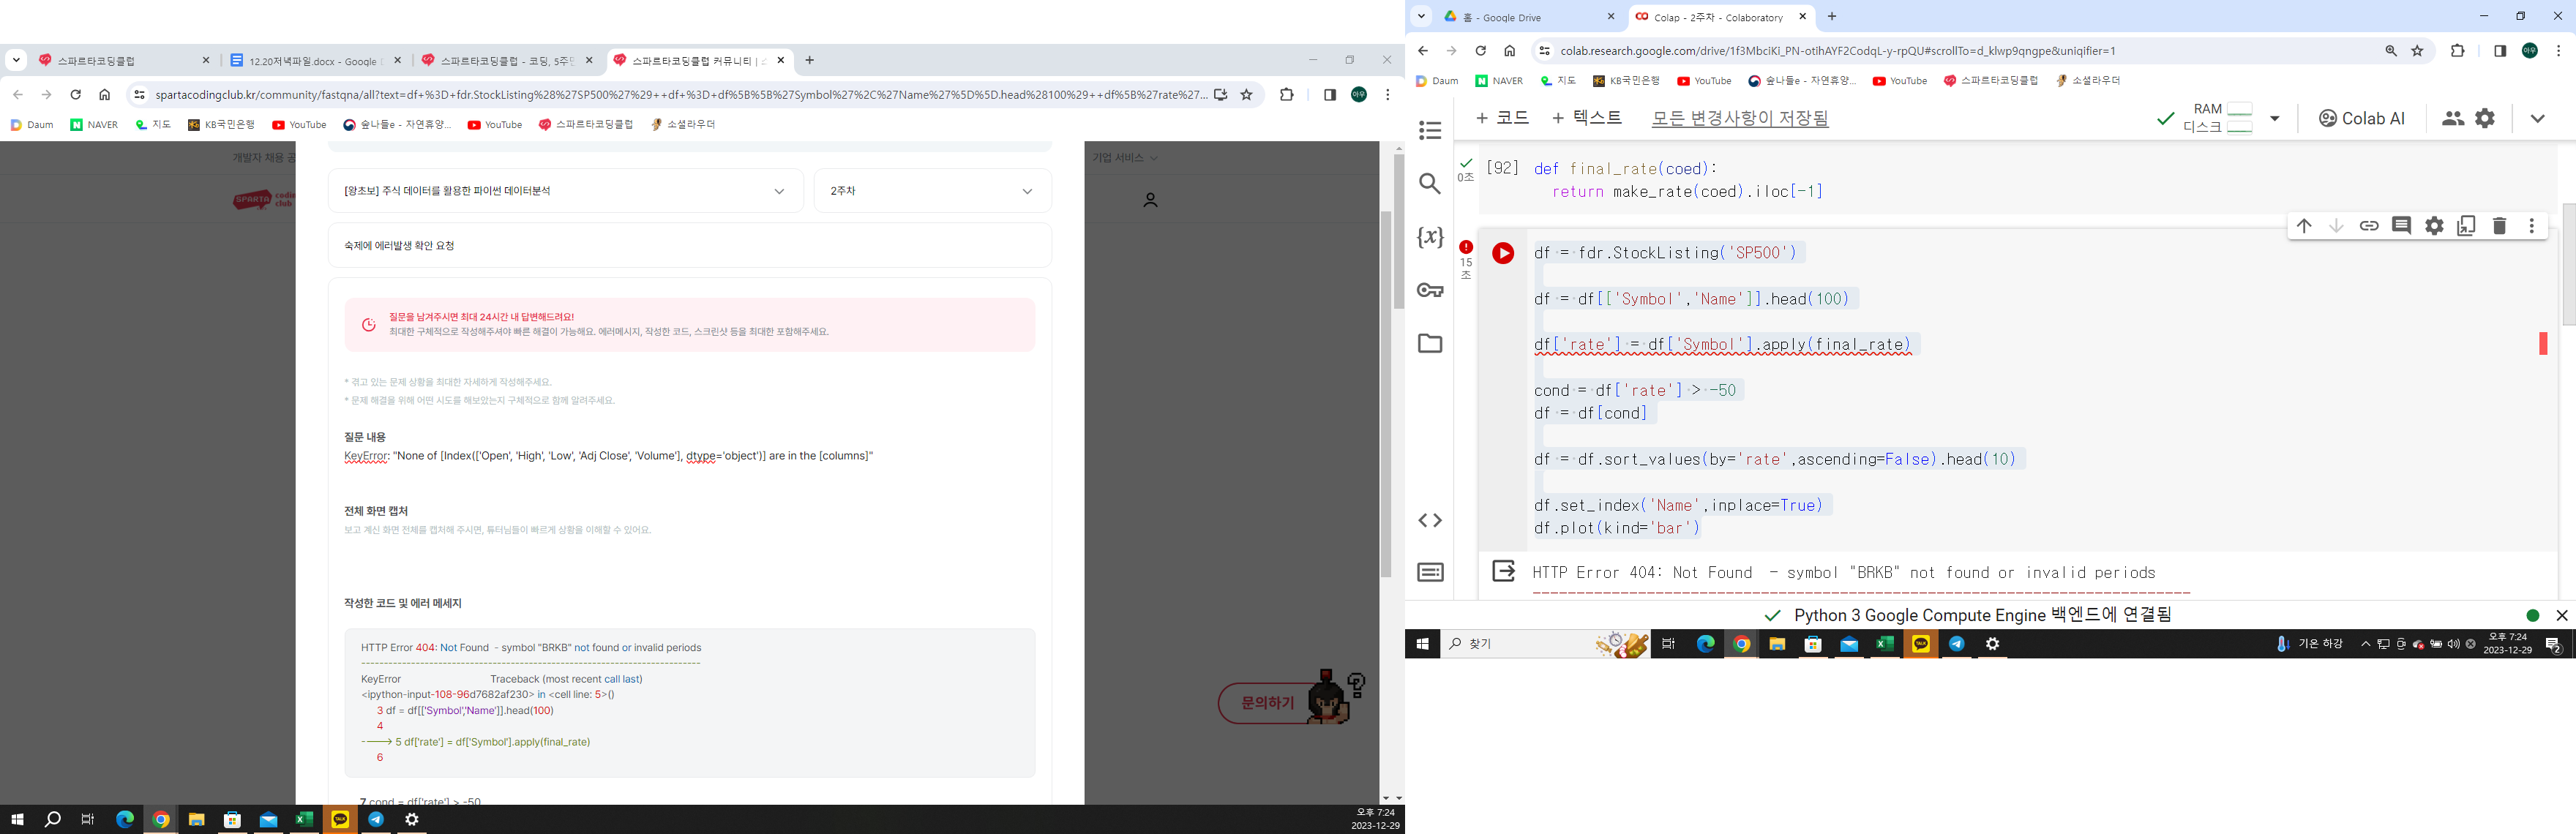Open the '2주차' week dropdown
This screenshot has height=834, width=2576.
(x=932, y=191)
